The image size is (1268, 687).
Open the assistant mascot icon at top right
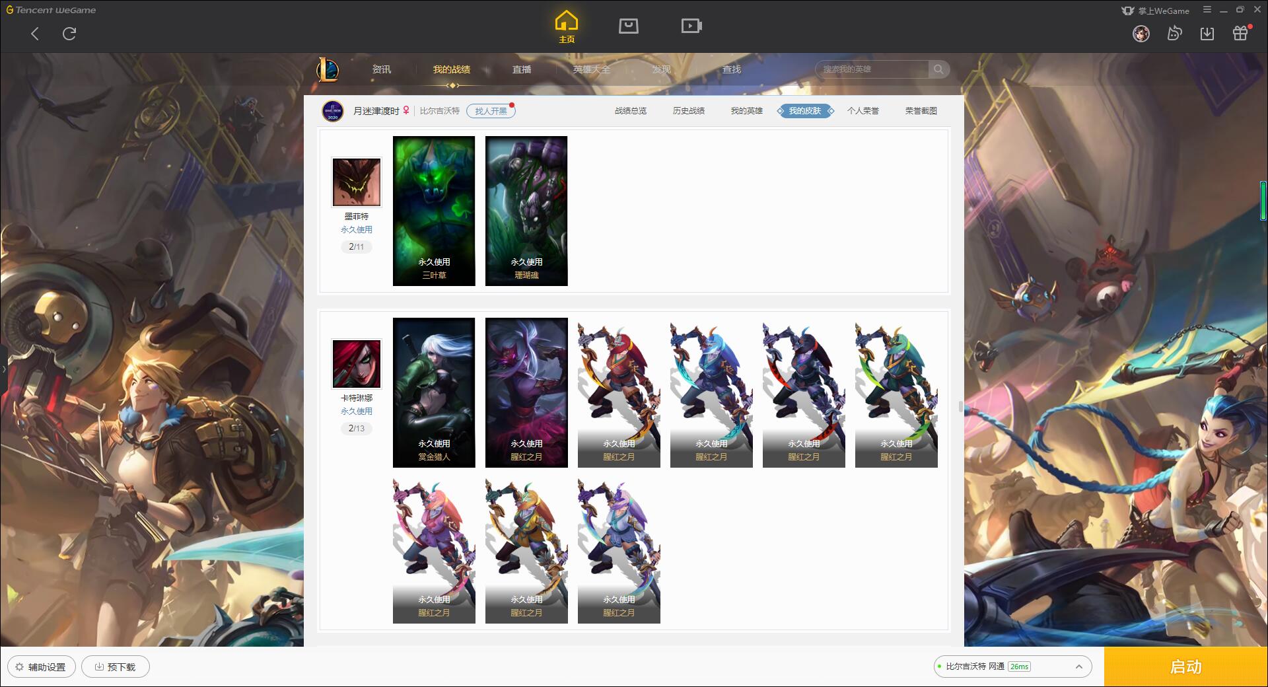(1174, 33)
